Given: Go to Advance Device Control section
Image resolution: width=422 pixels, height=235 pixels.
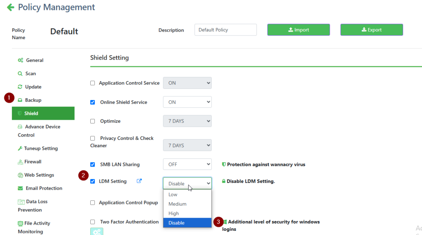Looking at the screenshot, I should pyautogui.click(x=42, y=127).
